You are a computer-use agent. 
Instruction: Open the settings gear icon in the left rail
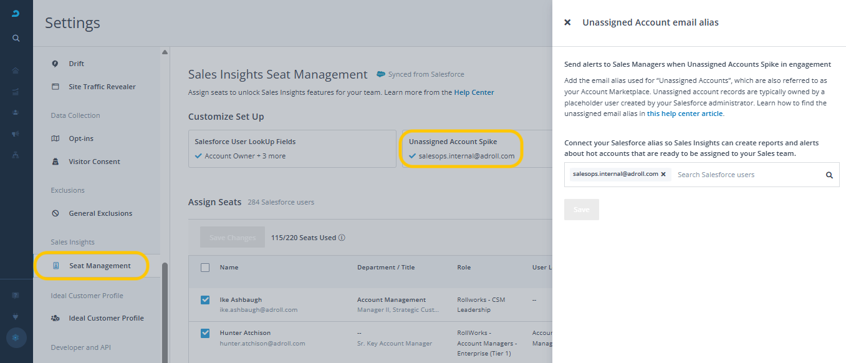pos(16,337)
